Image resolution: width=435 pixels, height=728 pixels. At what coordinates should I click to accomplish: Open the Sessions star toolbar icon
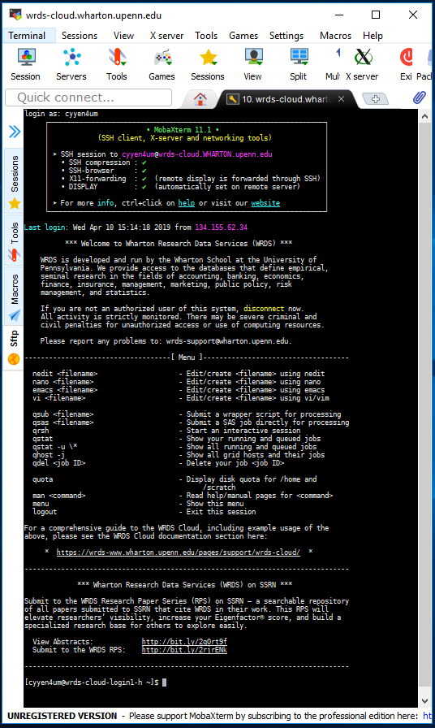[x=207, y=64]
